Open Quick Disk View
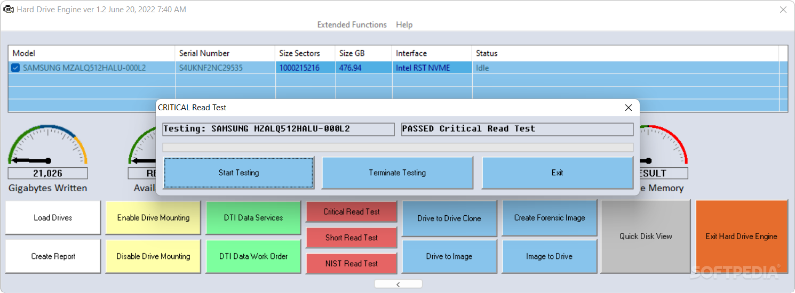The width and height of the screenshot is (795, 293). click(646, 236)
